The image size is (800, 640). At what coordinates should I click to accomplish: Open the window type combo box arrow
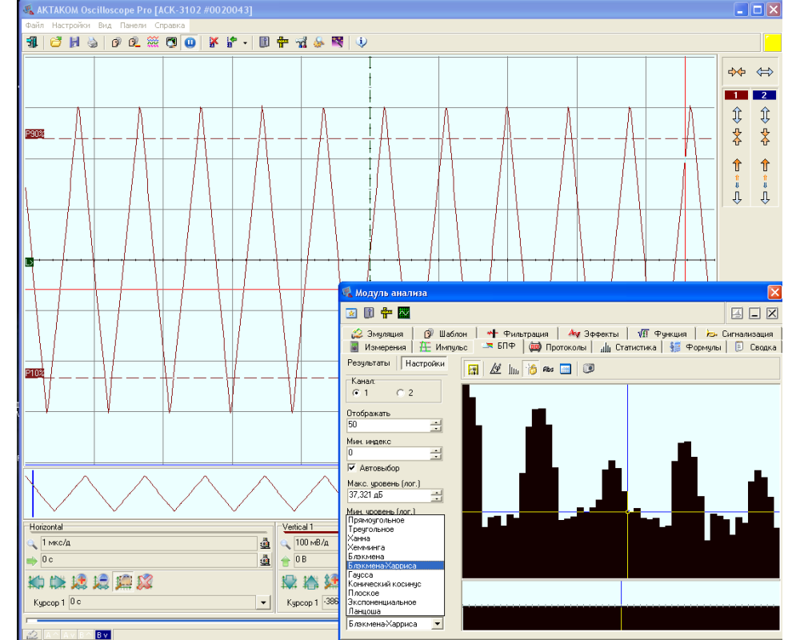436,624
